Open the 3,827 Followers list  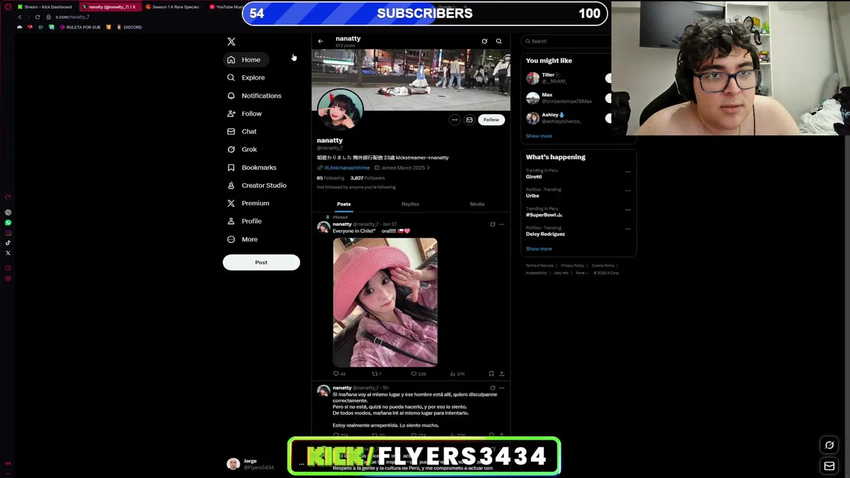[367, 178]
